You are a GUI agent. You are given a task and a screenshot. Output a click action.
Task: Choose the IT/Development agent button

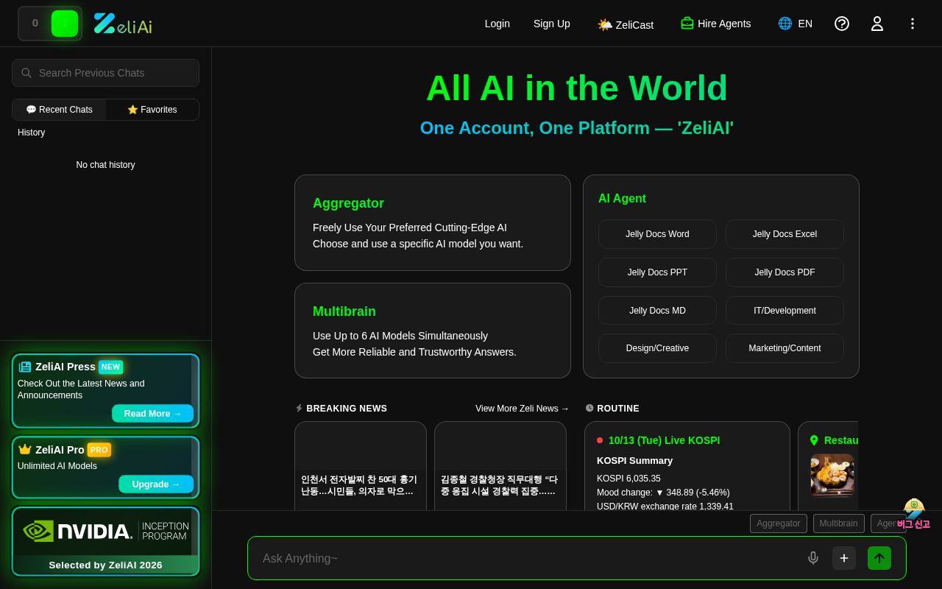click(785, 311)
